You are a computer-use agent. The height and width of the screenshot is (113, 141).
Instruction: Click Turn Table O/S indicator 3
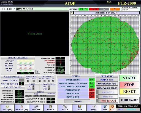coord(48,81)
